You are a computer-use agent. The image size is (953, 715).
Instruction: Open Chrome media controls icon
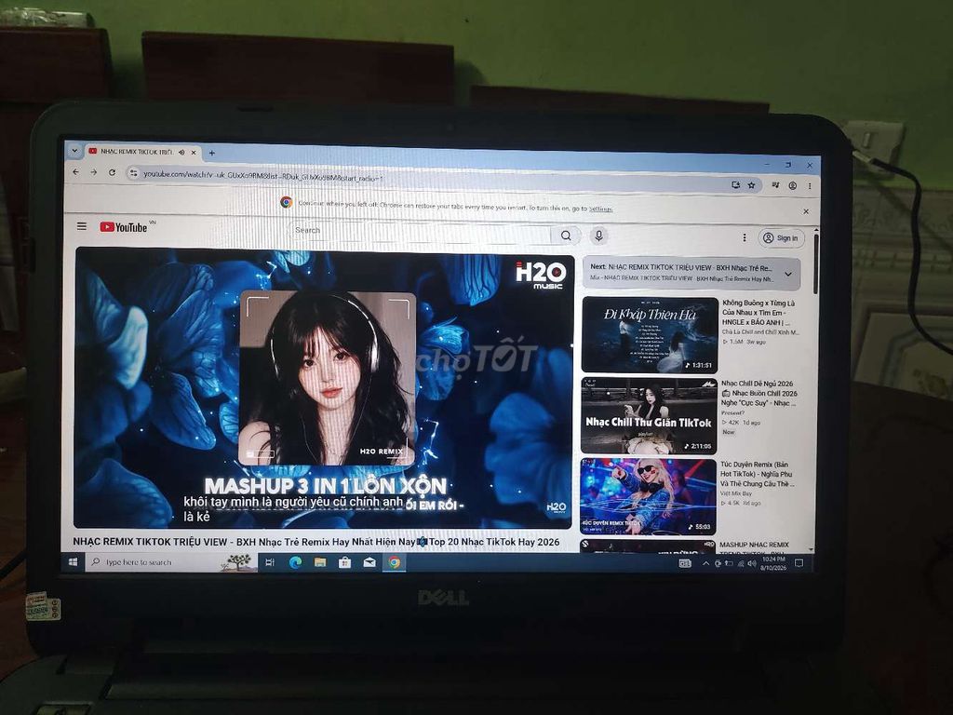point(775,185)
